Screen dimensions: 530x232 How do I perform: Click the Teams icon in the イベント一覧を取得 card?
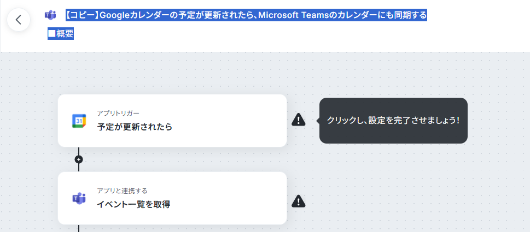pyautogui.click(x=79, y=198)
